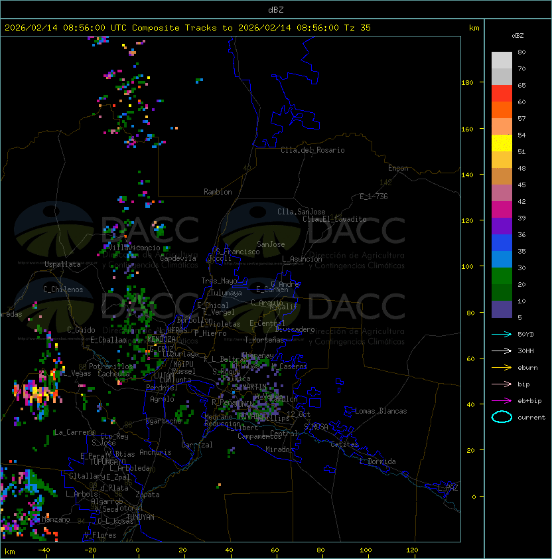Click the '180' km tick on right axis
Image resolution: width=552 pixels, height=559 pixels.
[467, 83]
